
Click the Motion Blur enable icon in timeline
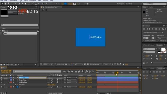click(82, 72)
